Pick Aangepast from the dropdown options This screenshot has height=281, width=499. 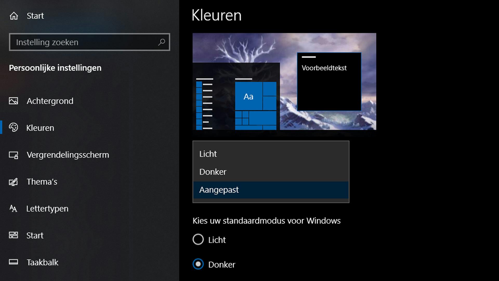pyautogui.click(x=219, y=190)
